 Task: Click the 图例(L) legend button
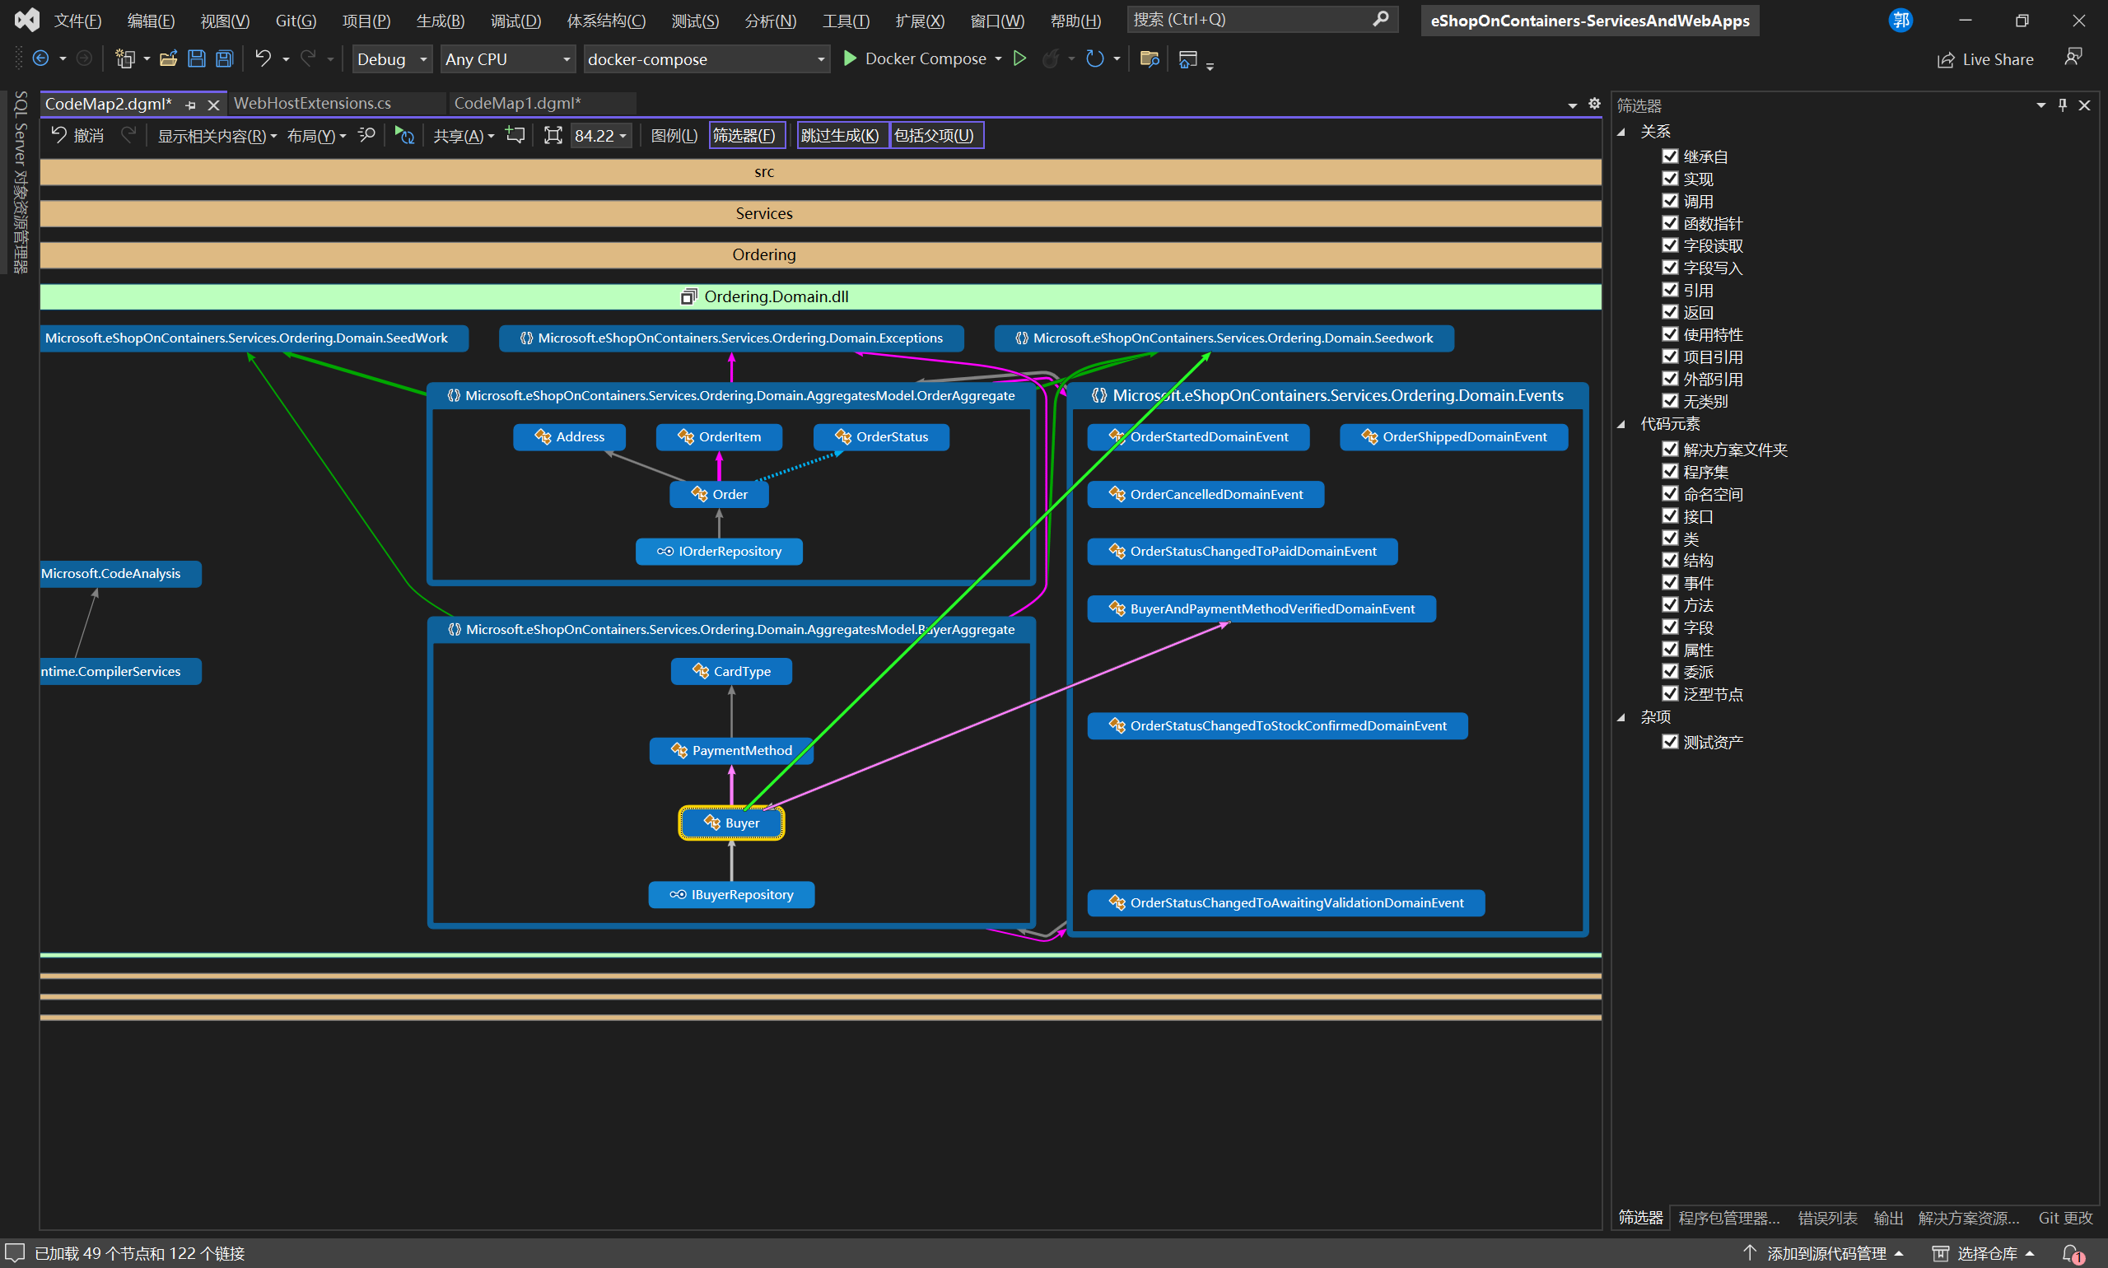pos(674,136)
